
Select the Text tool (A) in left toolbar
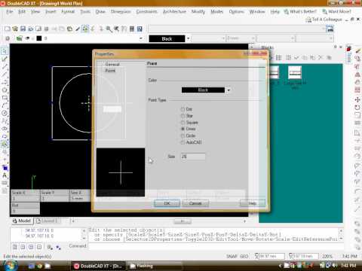click(x=5, y=175)
